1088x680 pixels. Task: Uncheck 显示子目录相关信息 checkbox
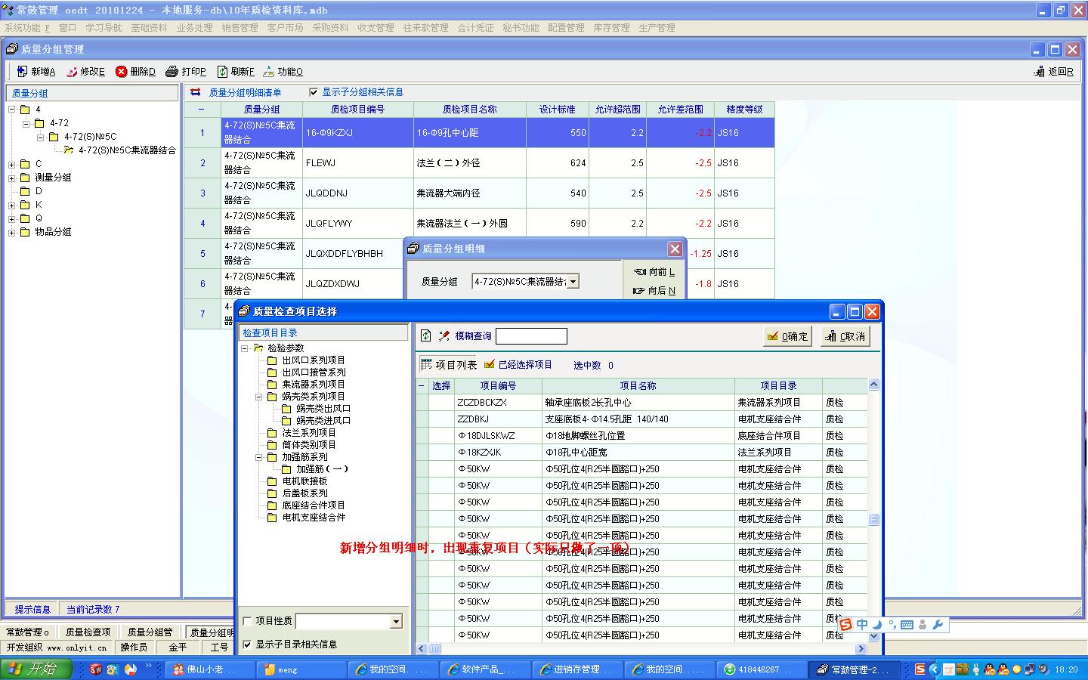(247, 644)
